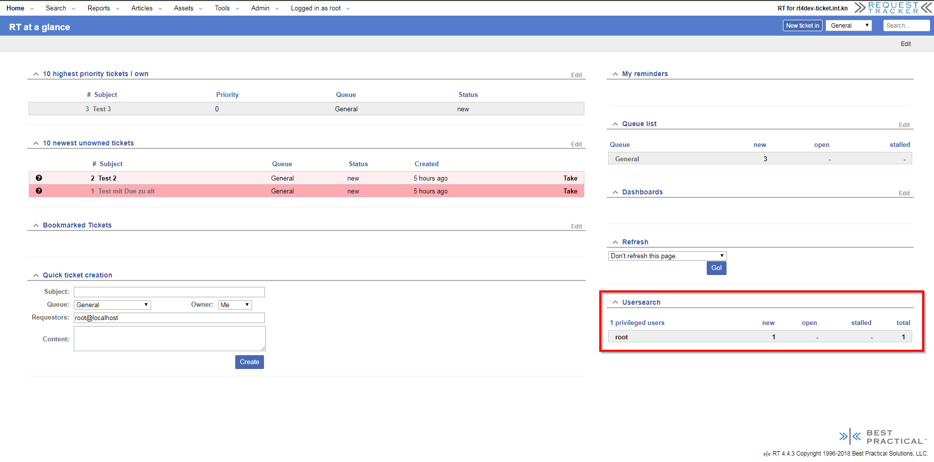The width and height of the screenshot is (934, 462).
Task: Open the Owner dropdown set to Me
Action: click(235, 305)
